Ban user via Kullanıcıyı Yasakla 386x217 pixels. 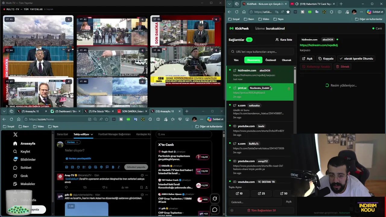316,67
